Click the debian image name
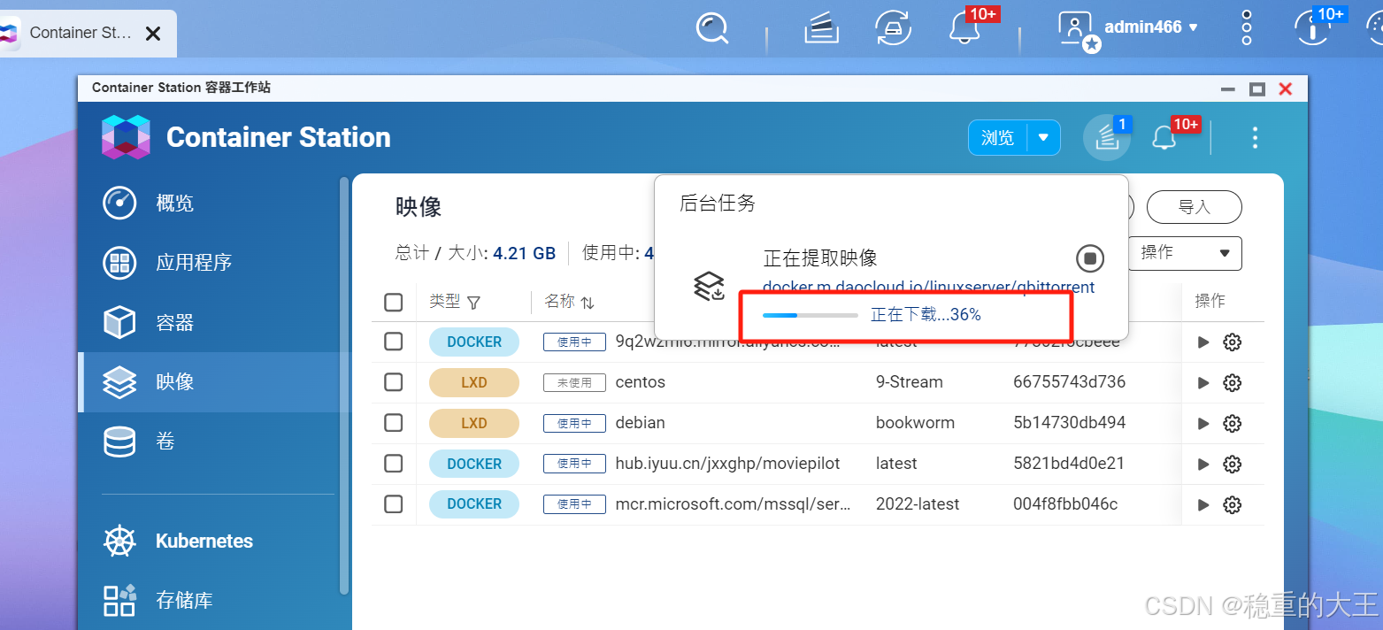Screen dimensions: 1383x630 (x=641, y=423)
